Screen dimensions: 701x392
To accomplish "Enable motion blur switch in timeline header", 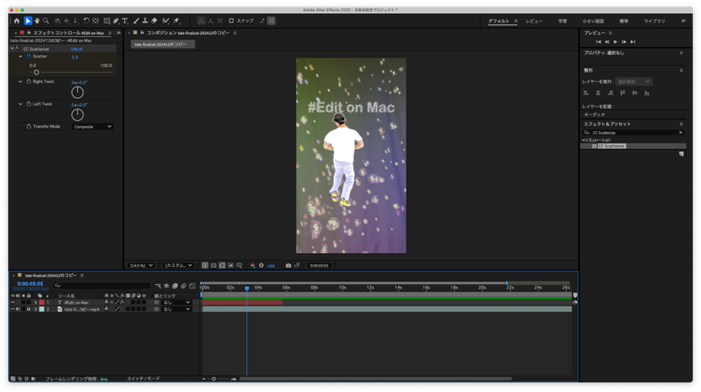I will pyautogui.click(x=183, y=286).
